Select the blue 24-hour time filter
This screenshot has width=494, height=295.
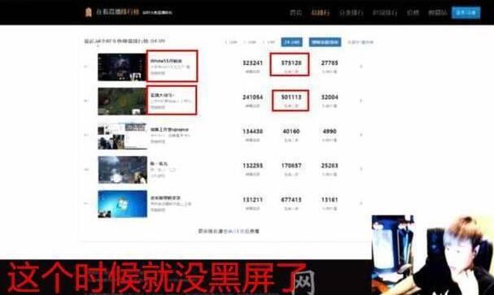tap(291, 41)
